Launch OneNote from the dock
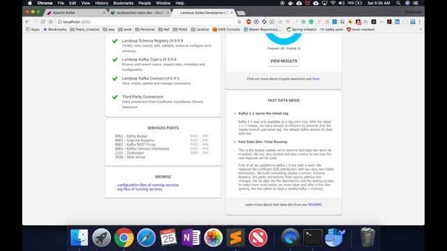 191,237
